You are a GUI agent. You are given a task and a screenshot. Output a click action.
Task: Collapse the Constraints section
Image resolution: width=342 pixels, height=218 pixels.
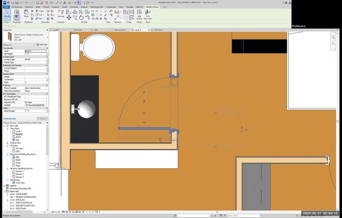[47, 48]
